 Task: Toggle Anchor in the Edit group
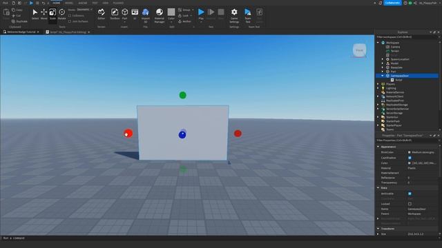pyautogui.click(x=184, y=21)
